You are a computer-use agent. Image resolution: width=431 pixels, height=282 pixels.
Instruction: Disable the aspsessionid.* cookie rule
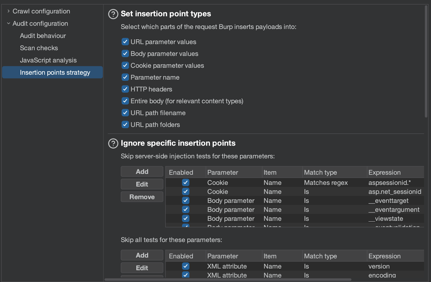pyautogui.click(x=186, y=183)
